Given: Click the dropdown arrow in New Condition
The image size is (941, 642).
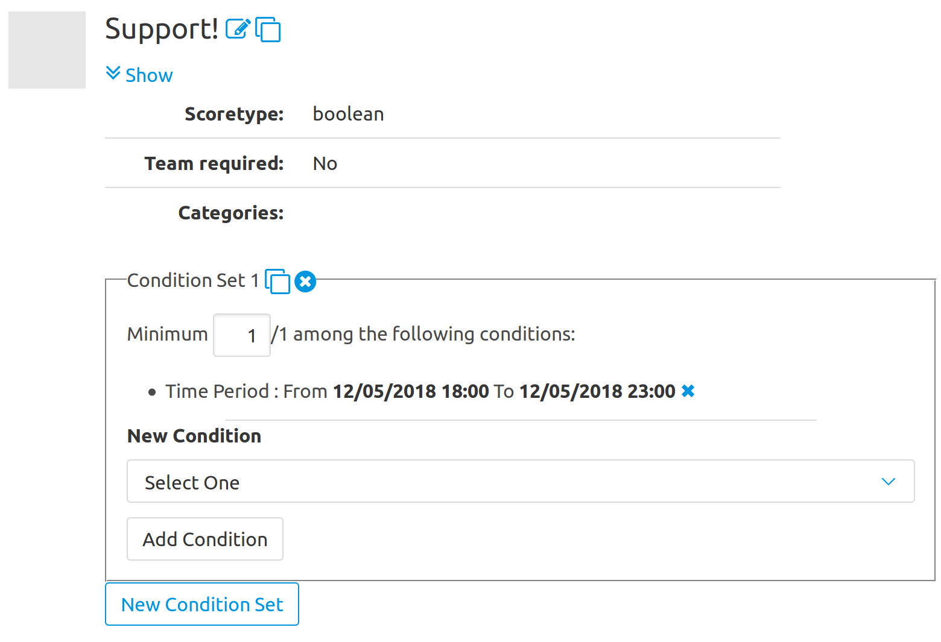Looking at the screenshot, I should (x=888, y=482).
